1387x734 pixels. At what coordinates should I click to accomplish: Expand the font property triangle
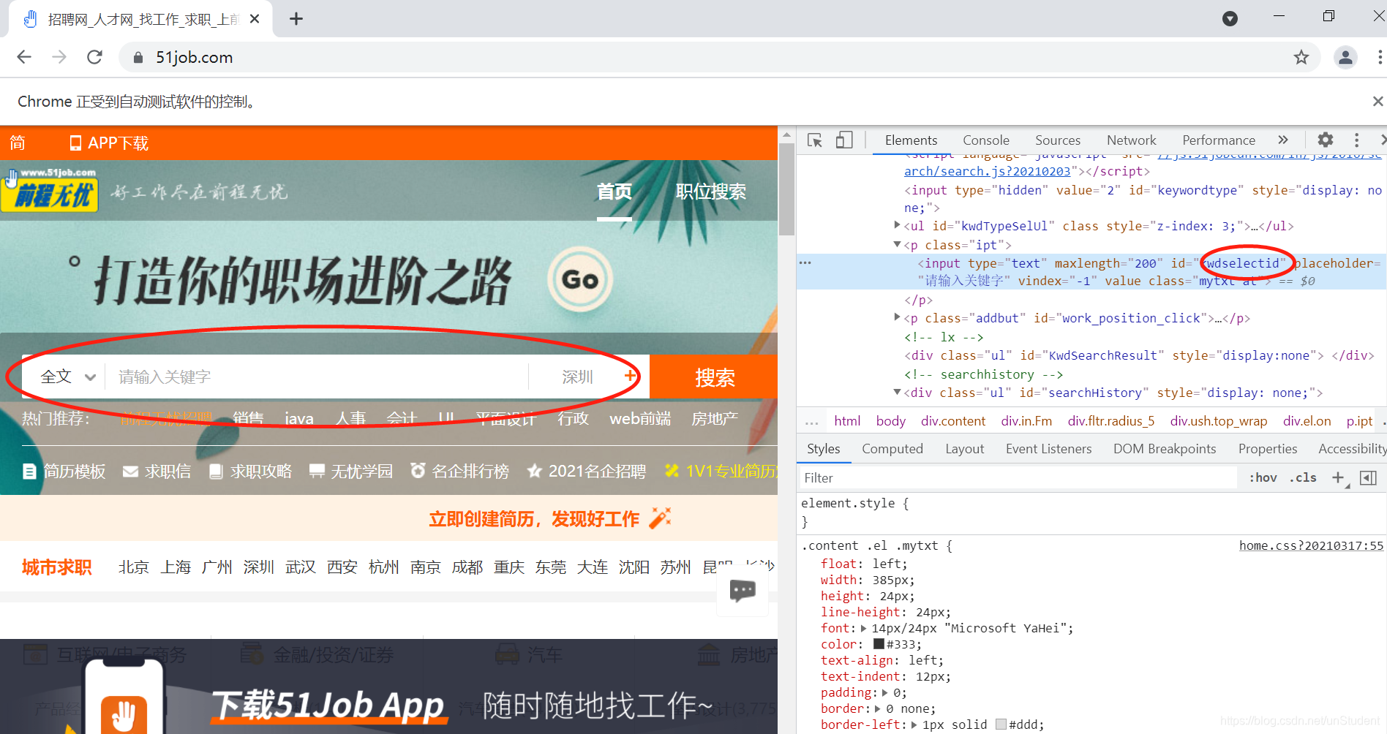pos(863,628)
